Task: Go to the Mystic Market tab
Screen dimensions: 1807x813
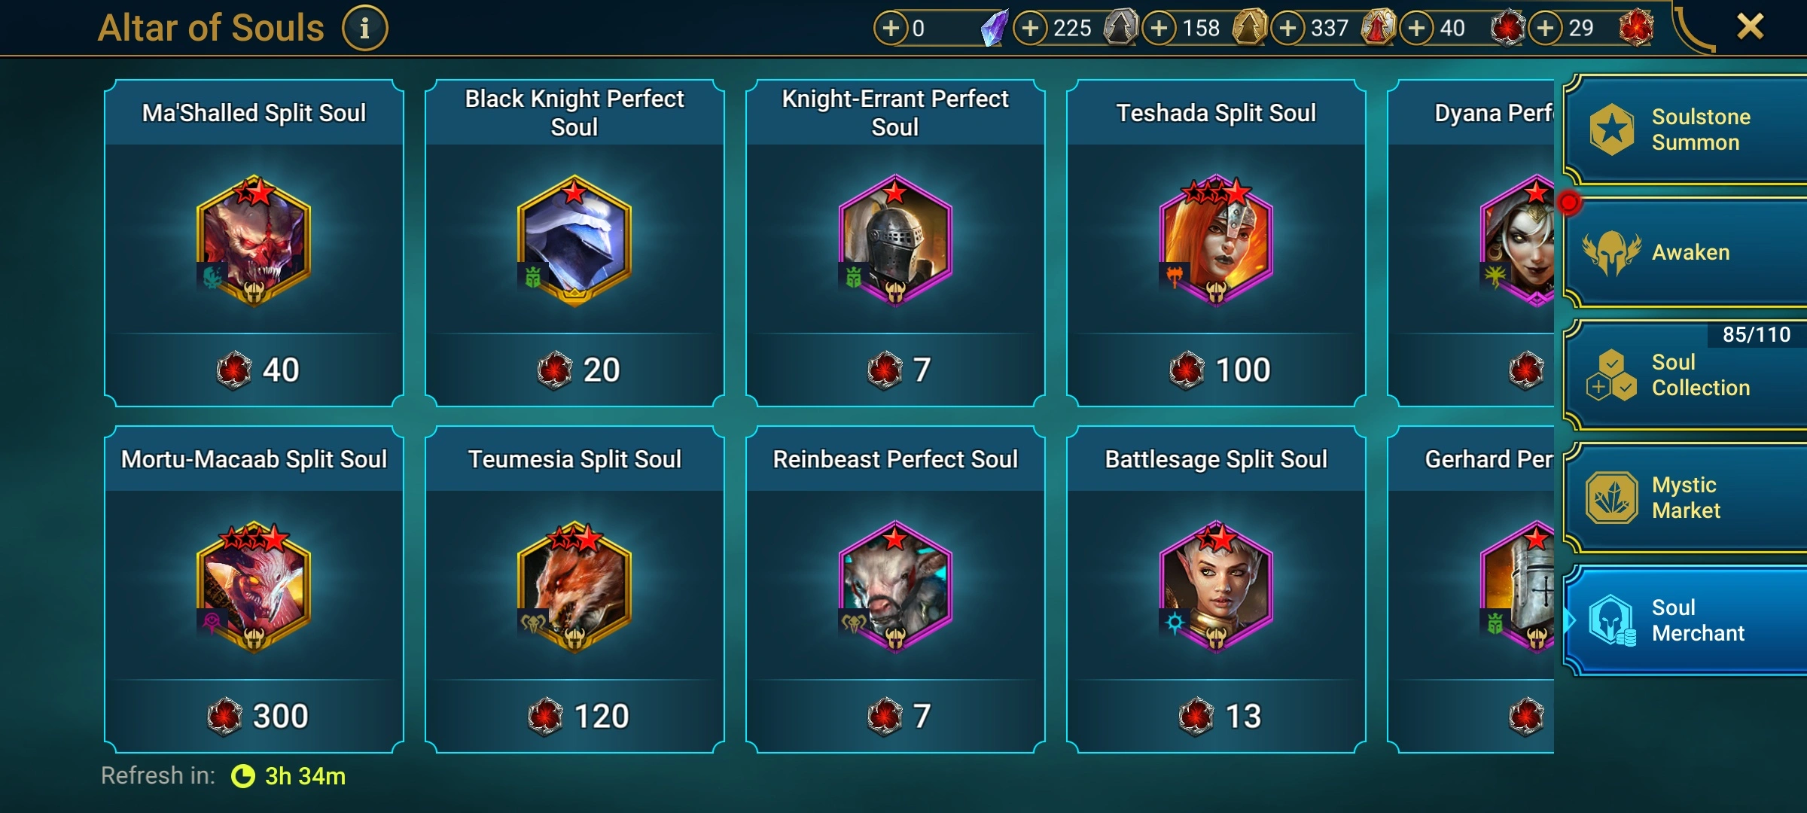Action: (1685, 498)
